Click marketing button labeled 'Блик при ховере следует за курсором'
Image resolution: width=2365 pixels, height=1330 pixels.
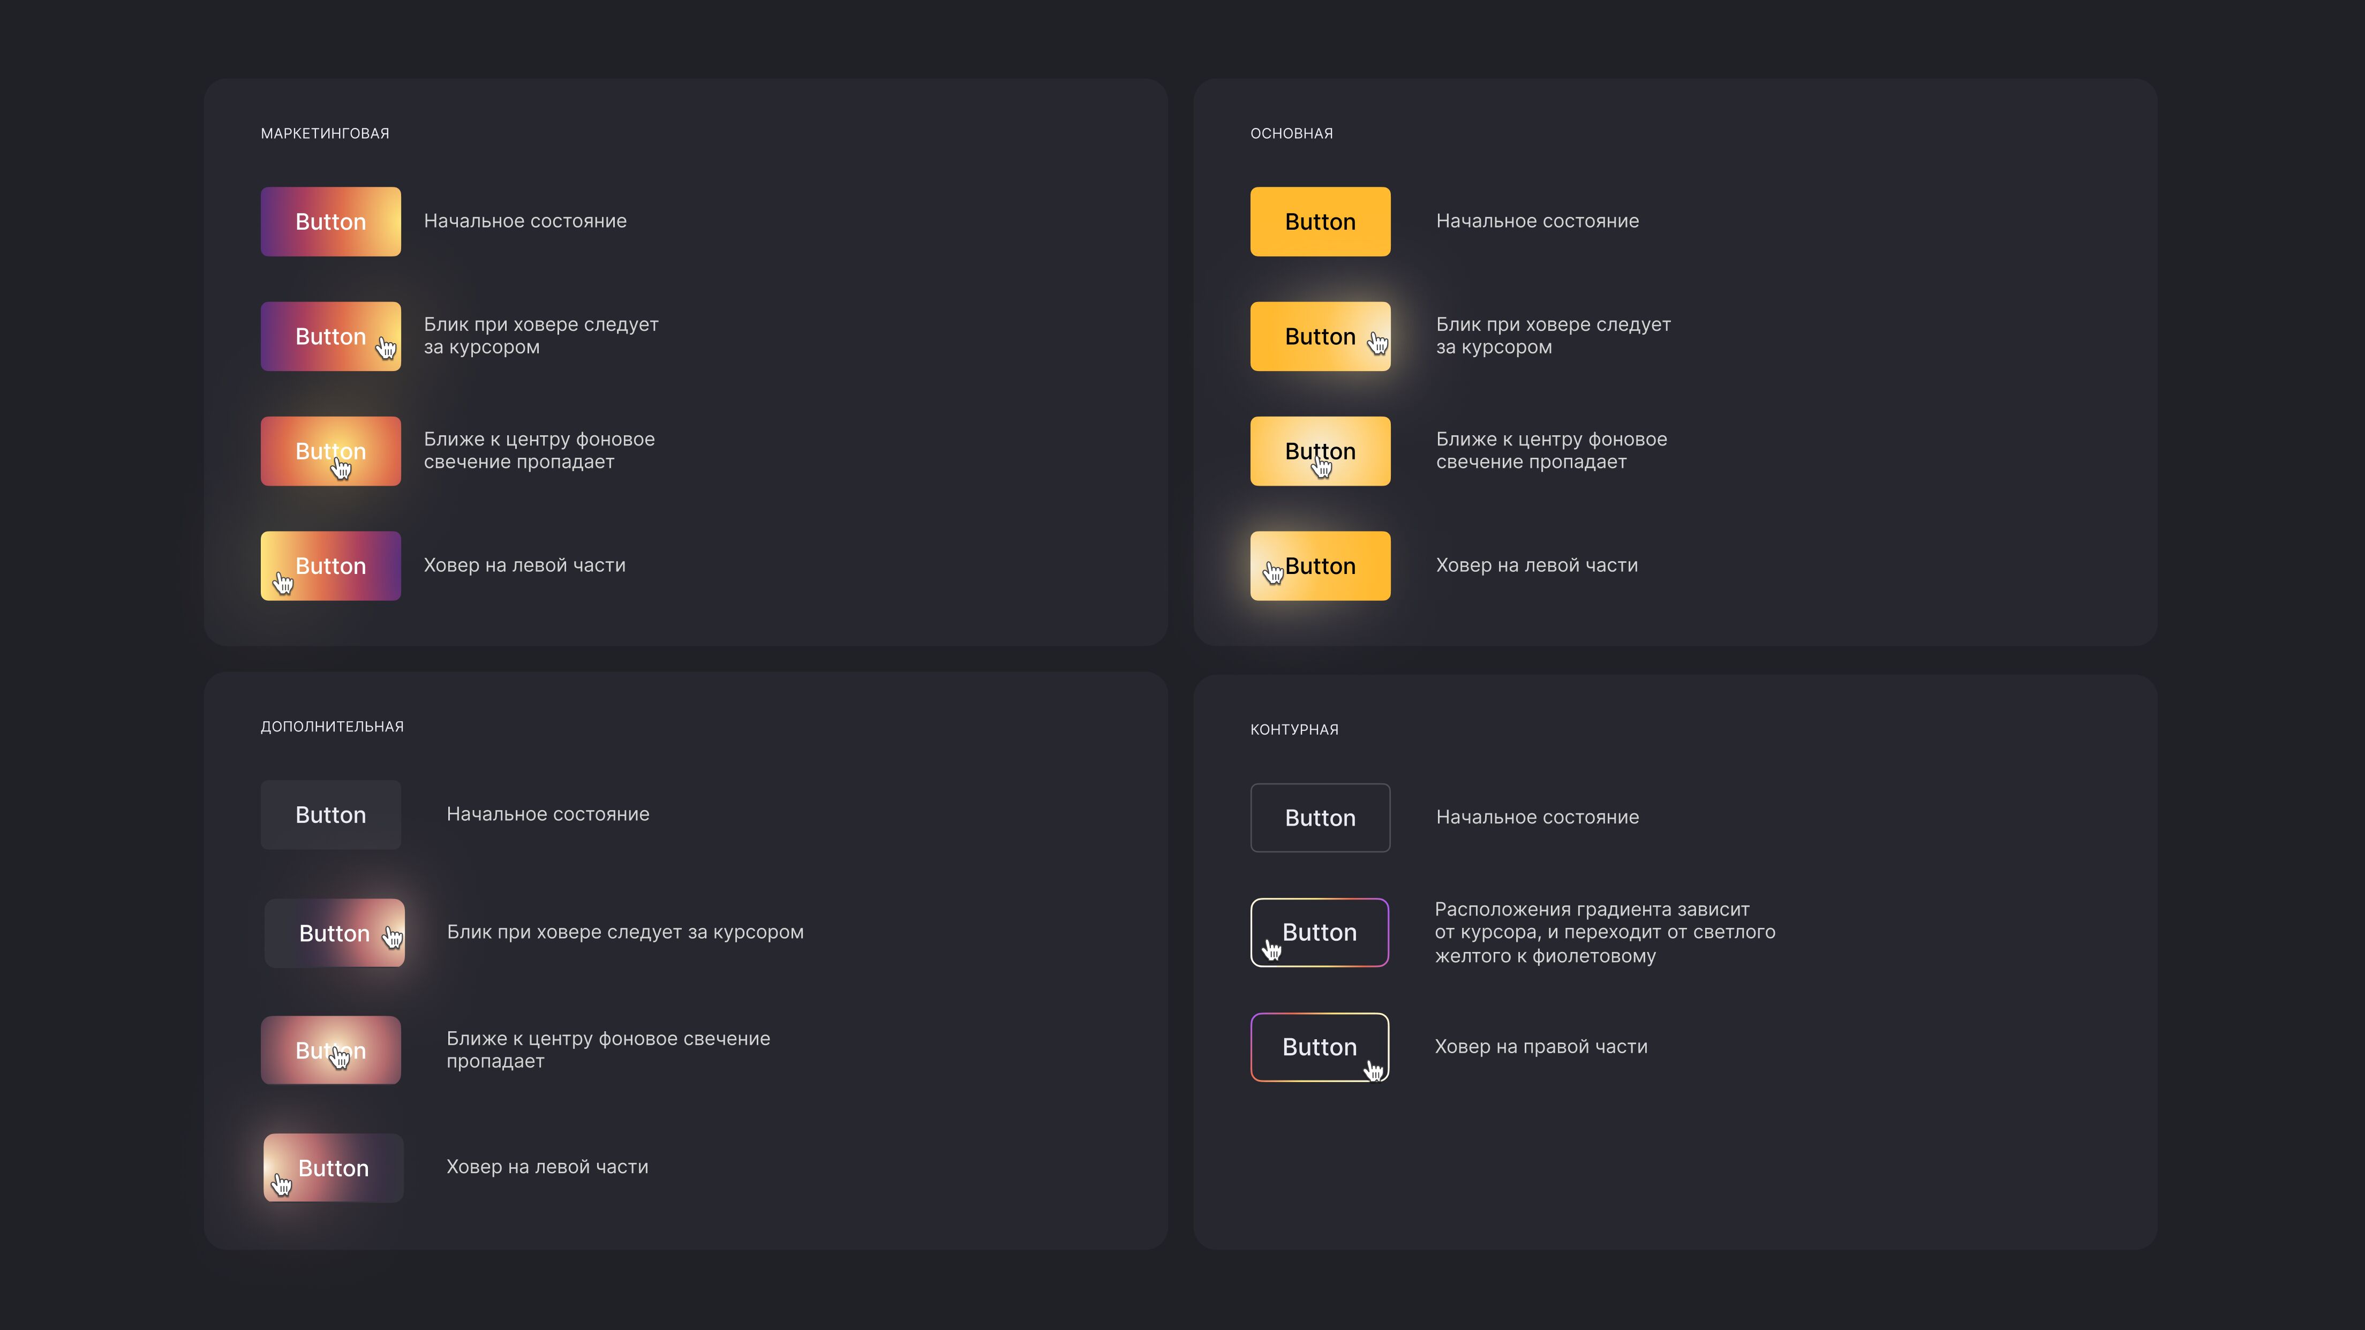[x=330, y=336]
